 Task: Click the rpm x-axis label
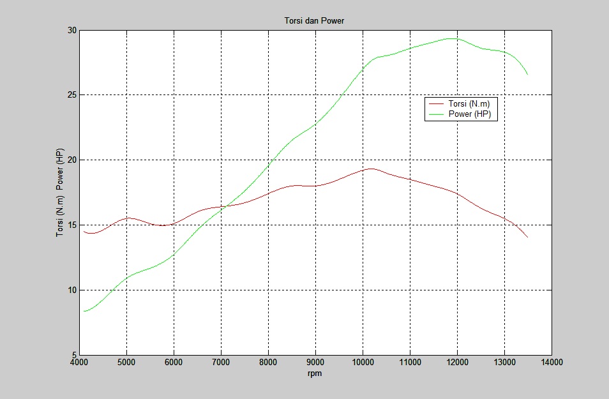click(x=315, y=373)
